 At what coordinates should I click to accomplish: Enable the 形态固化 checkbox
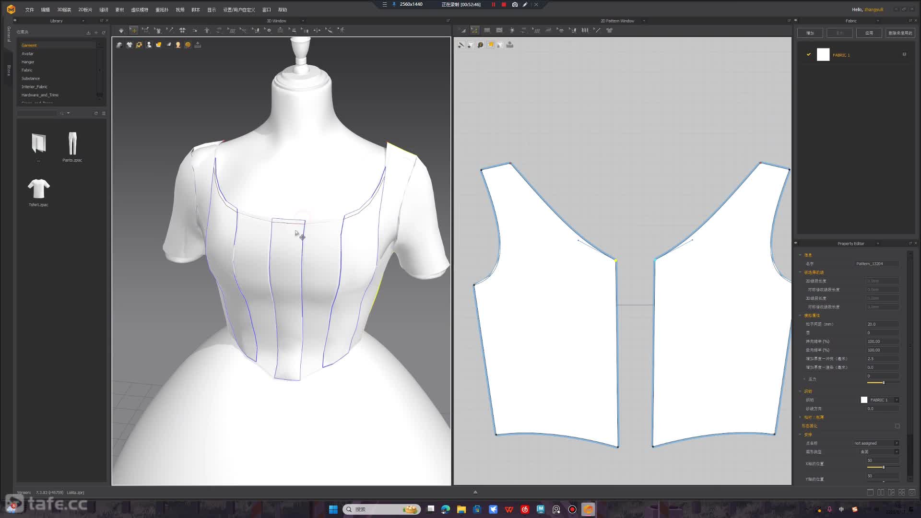[x=897, y=426]
